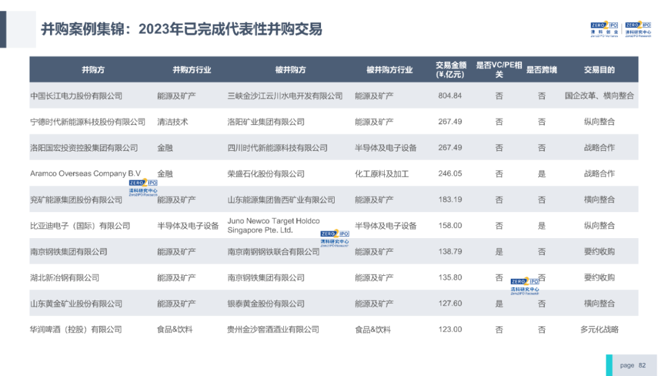The image size is (668, 376).
Task: Click the 并购方 column header
Action: (x=93, y=70)
